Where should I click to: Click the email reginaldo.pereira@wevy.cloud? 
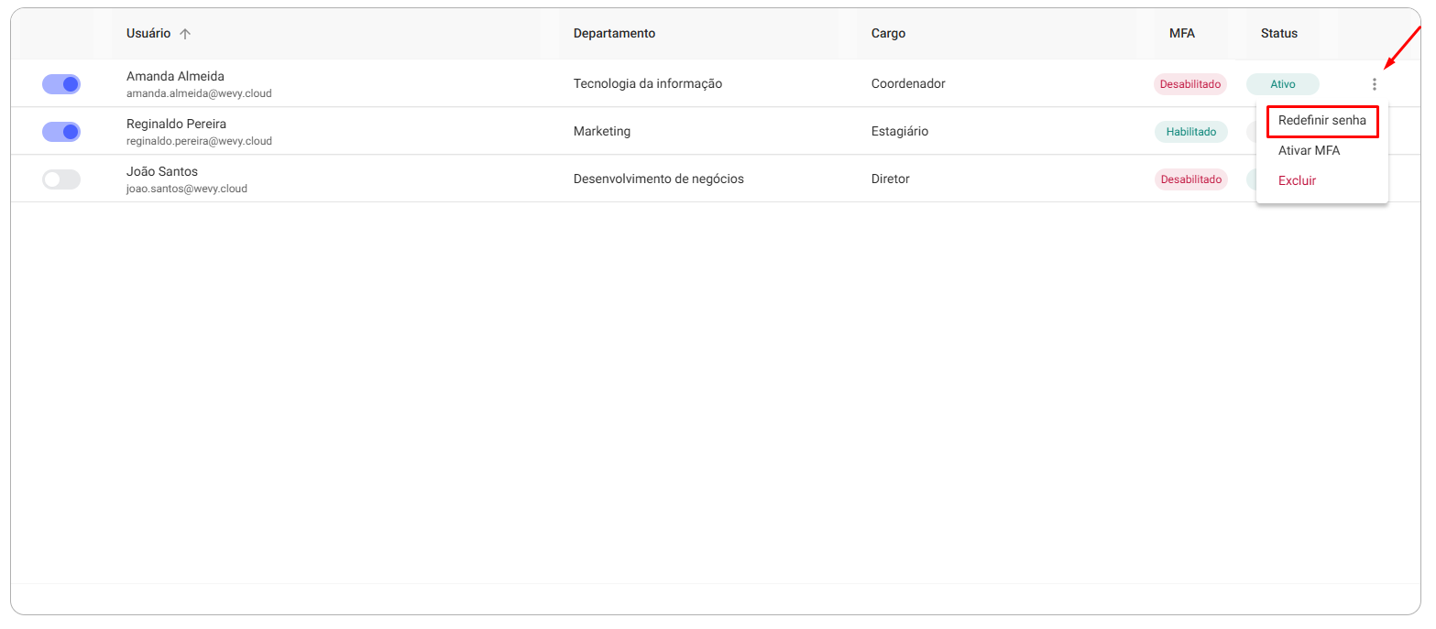199,141
